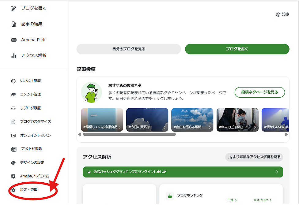The width and height of the screenshot is (299, 205).
Task: Click the document icon for 記事の編集
Action: click(x=14, y=24)
